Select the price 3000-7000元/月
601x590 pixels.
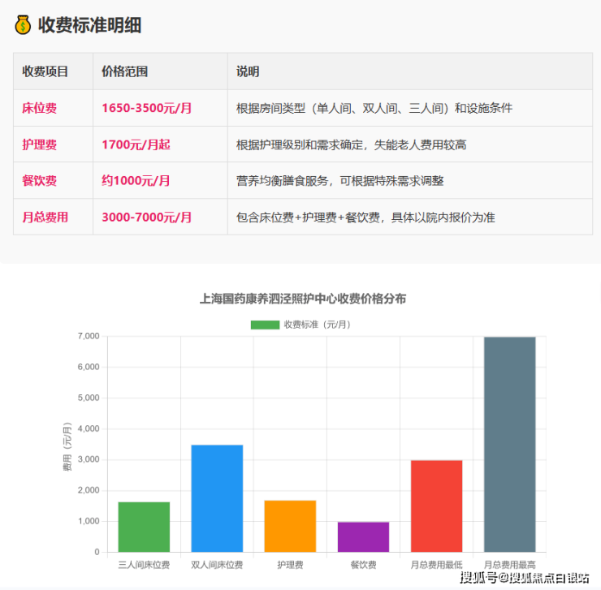[146, 217]
